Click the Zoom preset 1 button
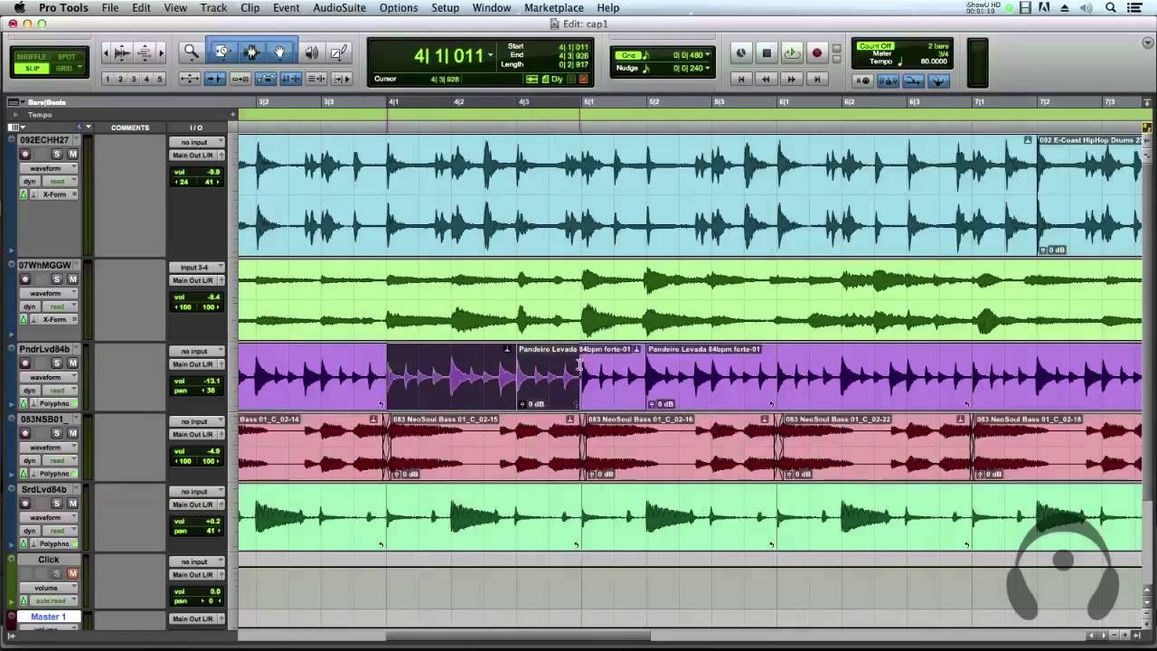 coord(107,79)
